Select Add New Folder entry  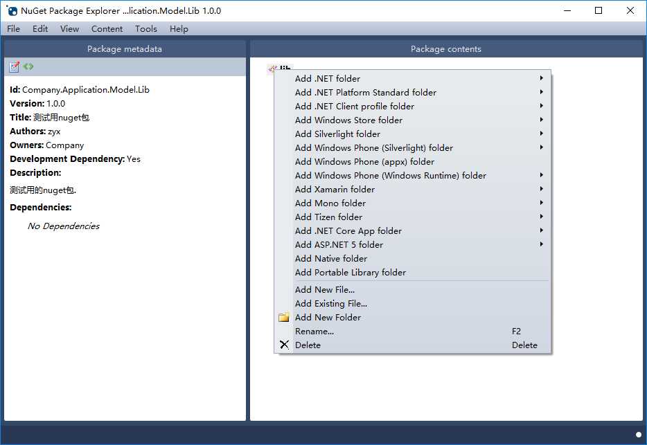[x=413, y=317]
